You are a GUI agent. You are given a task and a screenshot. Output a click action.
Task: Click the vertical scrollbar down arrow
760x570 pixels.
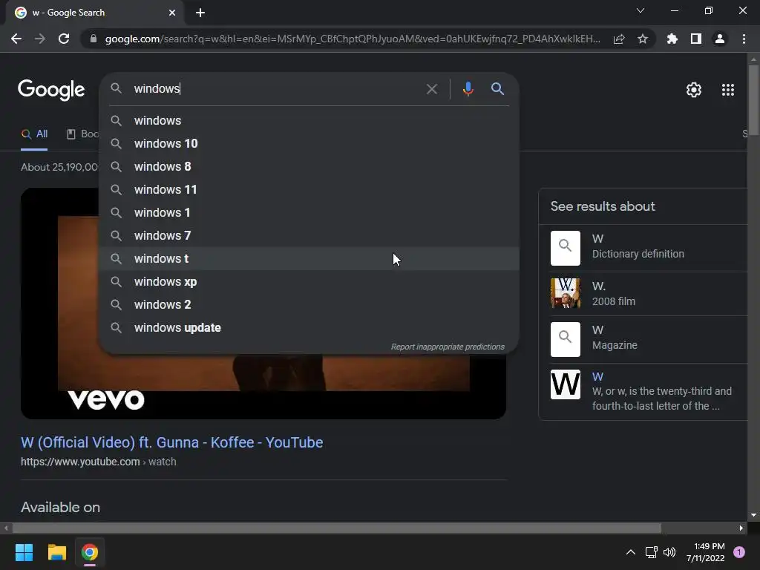[753, 515]
